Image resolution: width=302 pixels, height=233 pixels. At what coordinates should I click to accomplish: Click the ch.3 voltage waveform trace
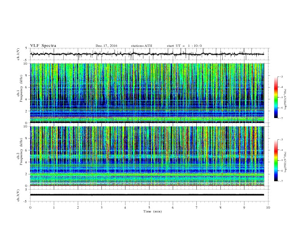click(147, 195)
